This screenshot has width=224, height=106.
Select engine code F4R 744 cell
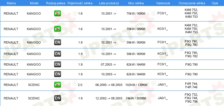pyautogui.click(x=191, y=84)
